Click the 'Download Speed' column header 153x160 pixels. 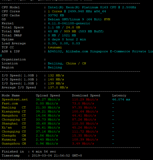pyautogui.click(x=86, y=95)
